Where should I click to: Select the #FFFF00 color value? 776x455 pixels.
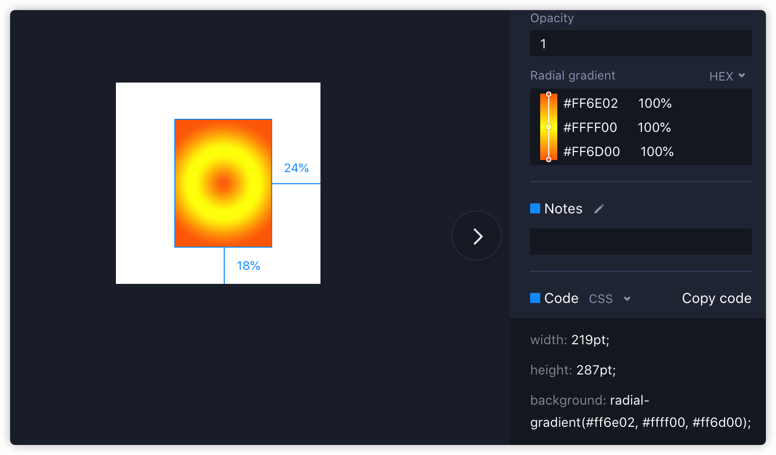590,127
